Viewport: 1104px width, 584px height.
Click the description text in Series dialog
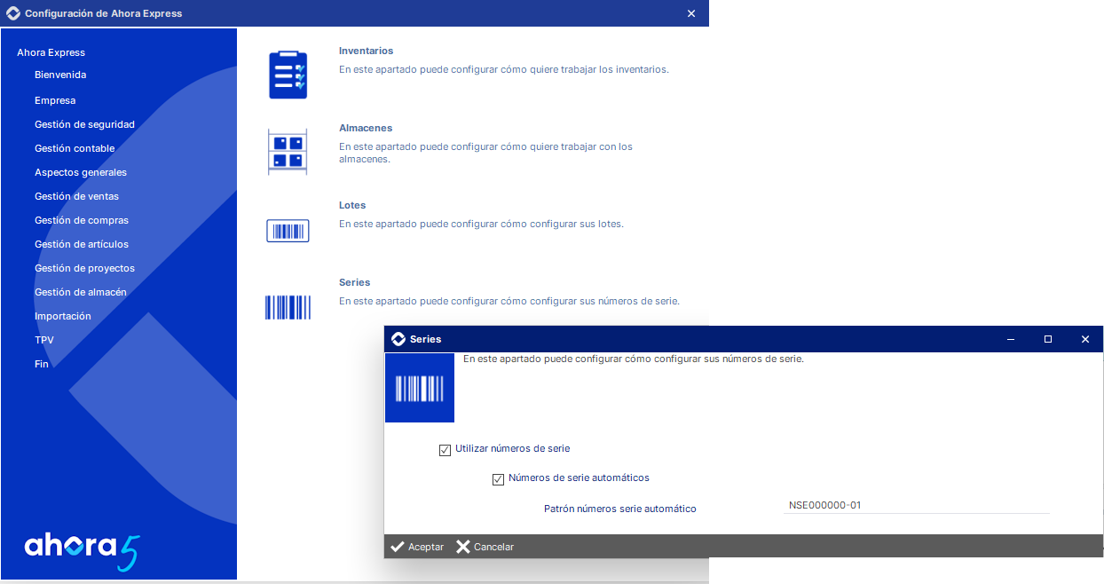(x=634, y=359)
